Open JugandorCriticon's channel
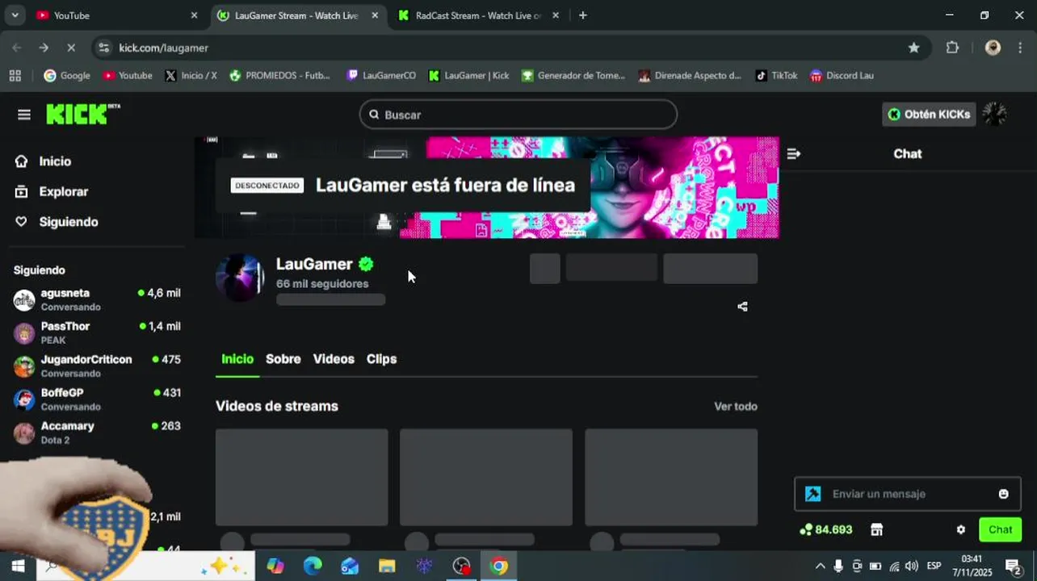This screenshot has height=581, width=1037. tap(97, 366)
